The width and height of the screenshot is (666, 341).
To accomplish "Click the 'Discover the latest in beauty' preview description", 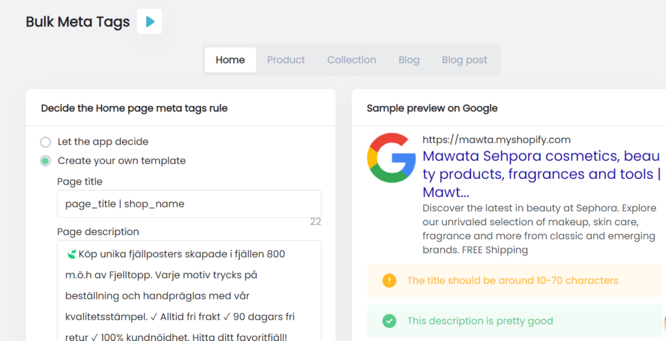I will 539,229.
